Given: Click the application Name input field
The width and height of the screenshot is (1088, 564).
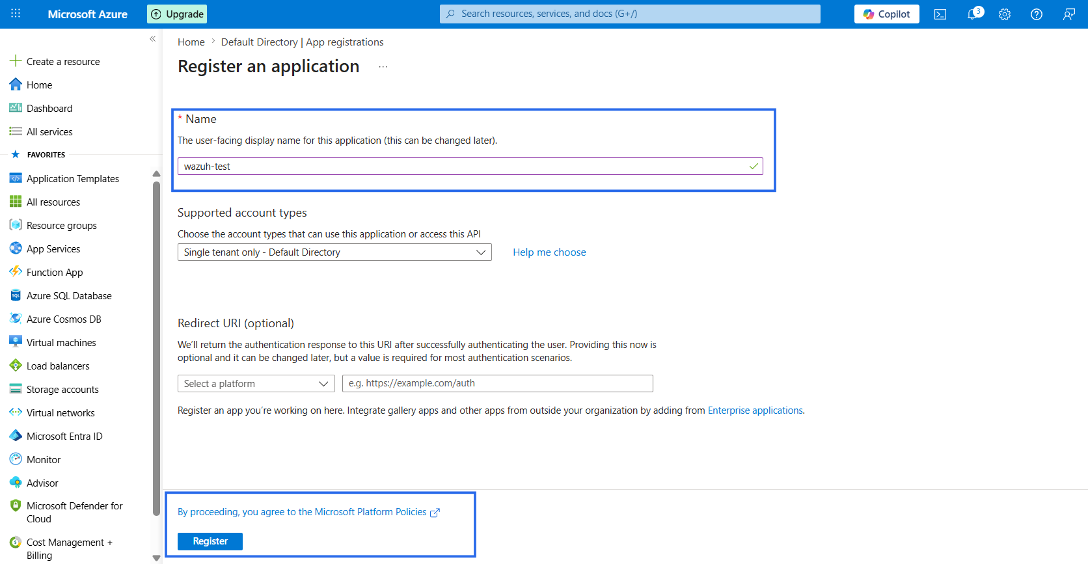Looking at the screenshot, I should click(470, 167).
